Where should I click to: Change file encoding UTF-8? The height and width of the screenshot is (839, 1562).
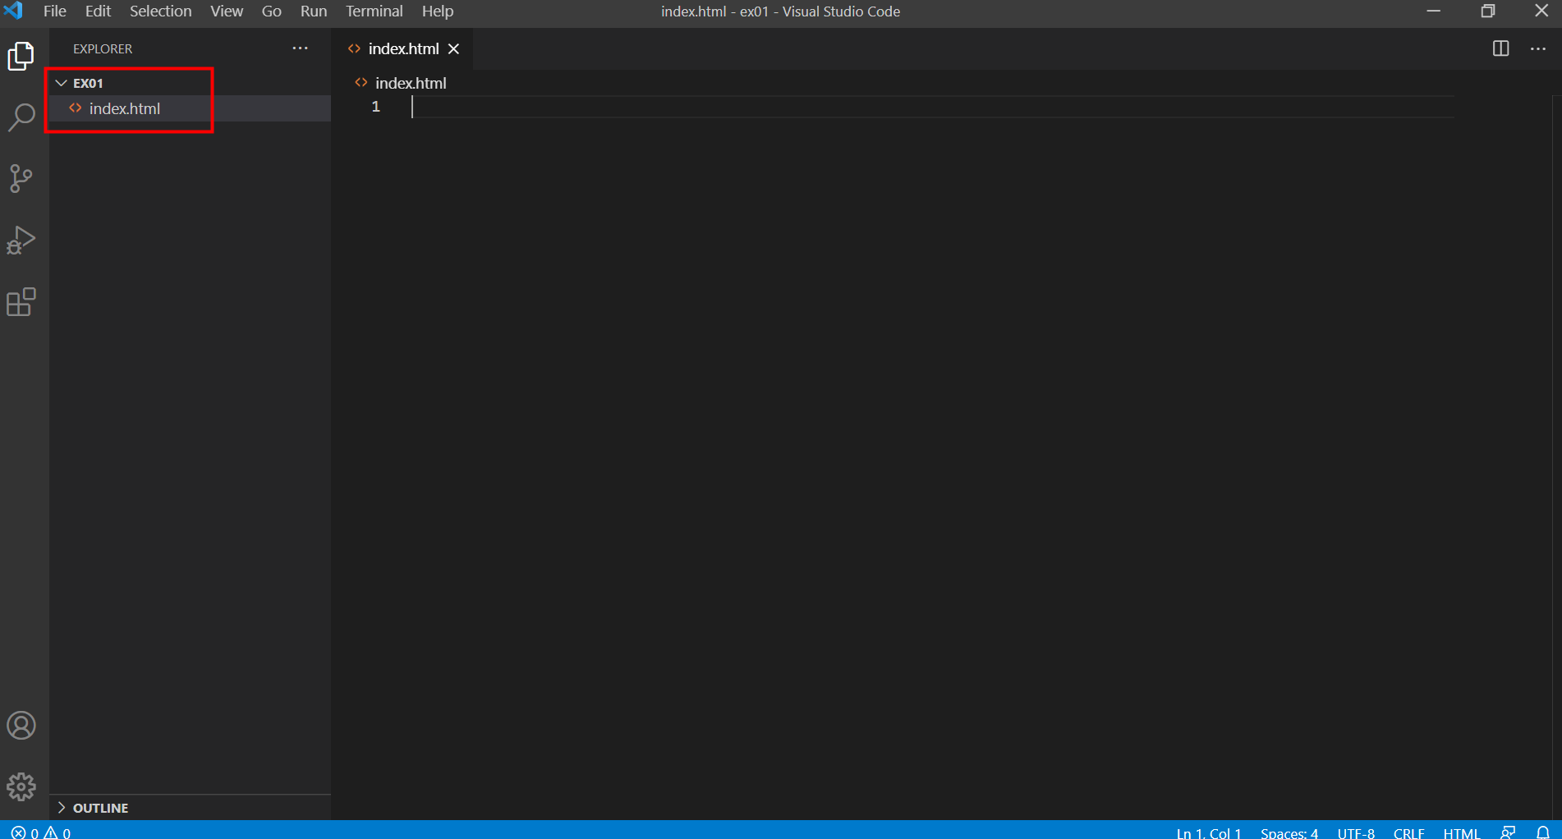[1356, 832]
